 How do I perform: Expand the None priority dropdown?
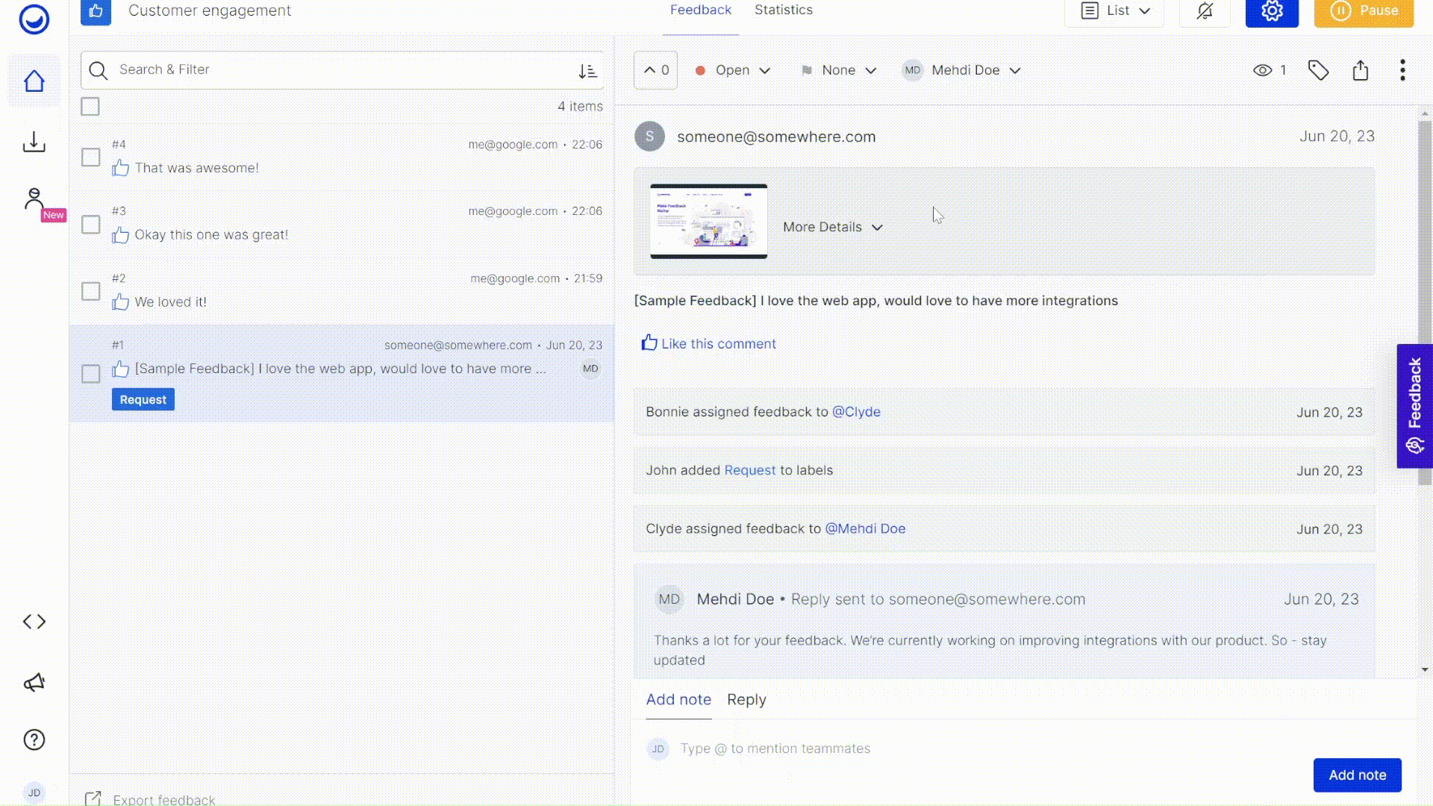pyautogui.click(x=839, y=70)
